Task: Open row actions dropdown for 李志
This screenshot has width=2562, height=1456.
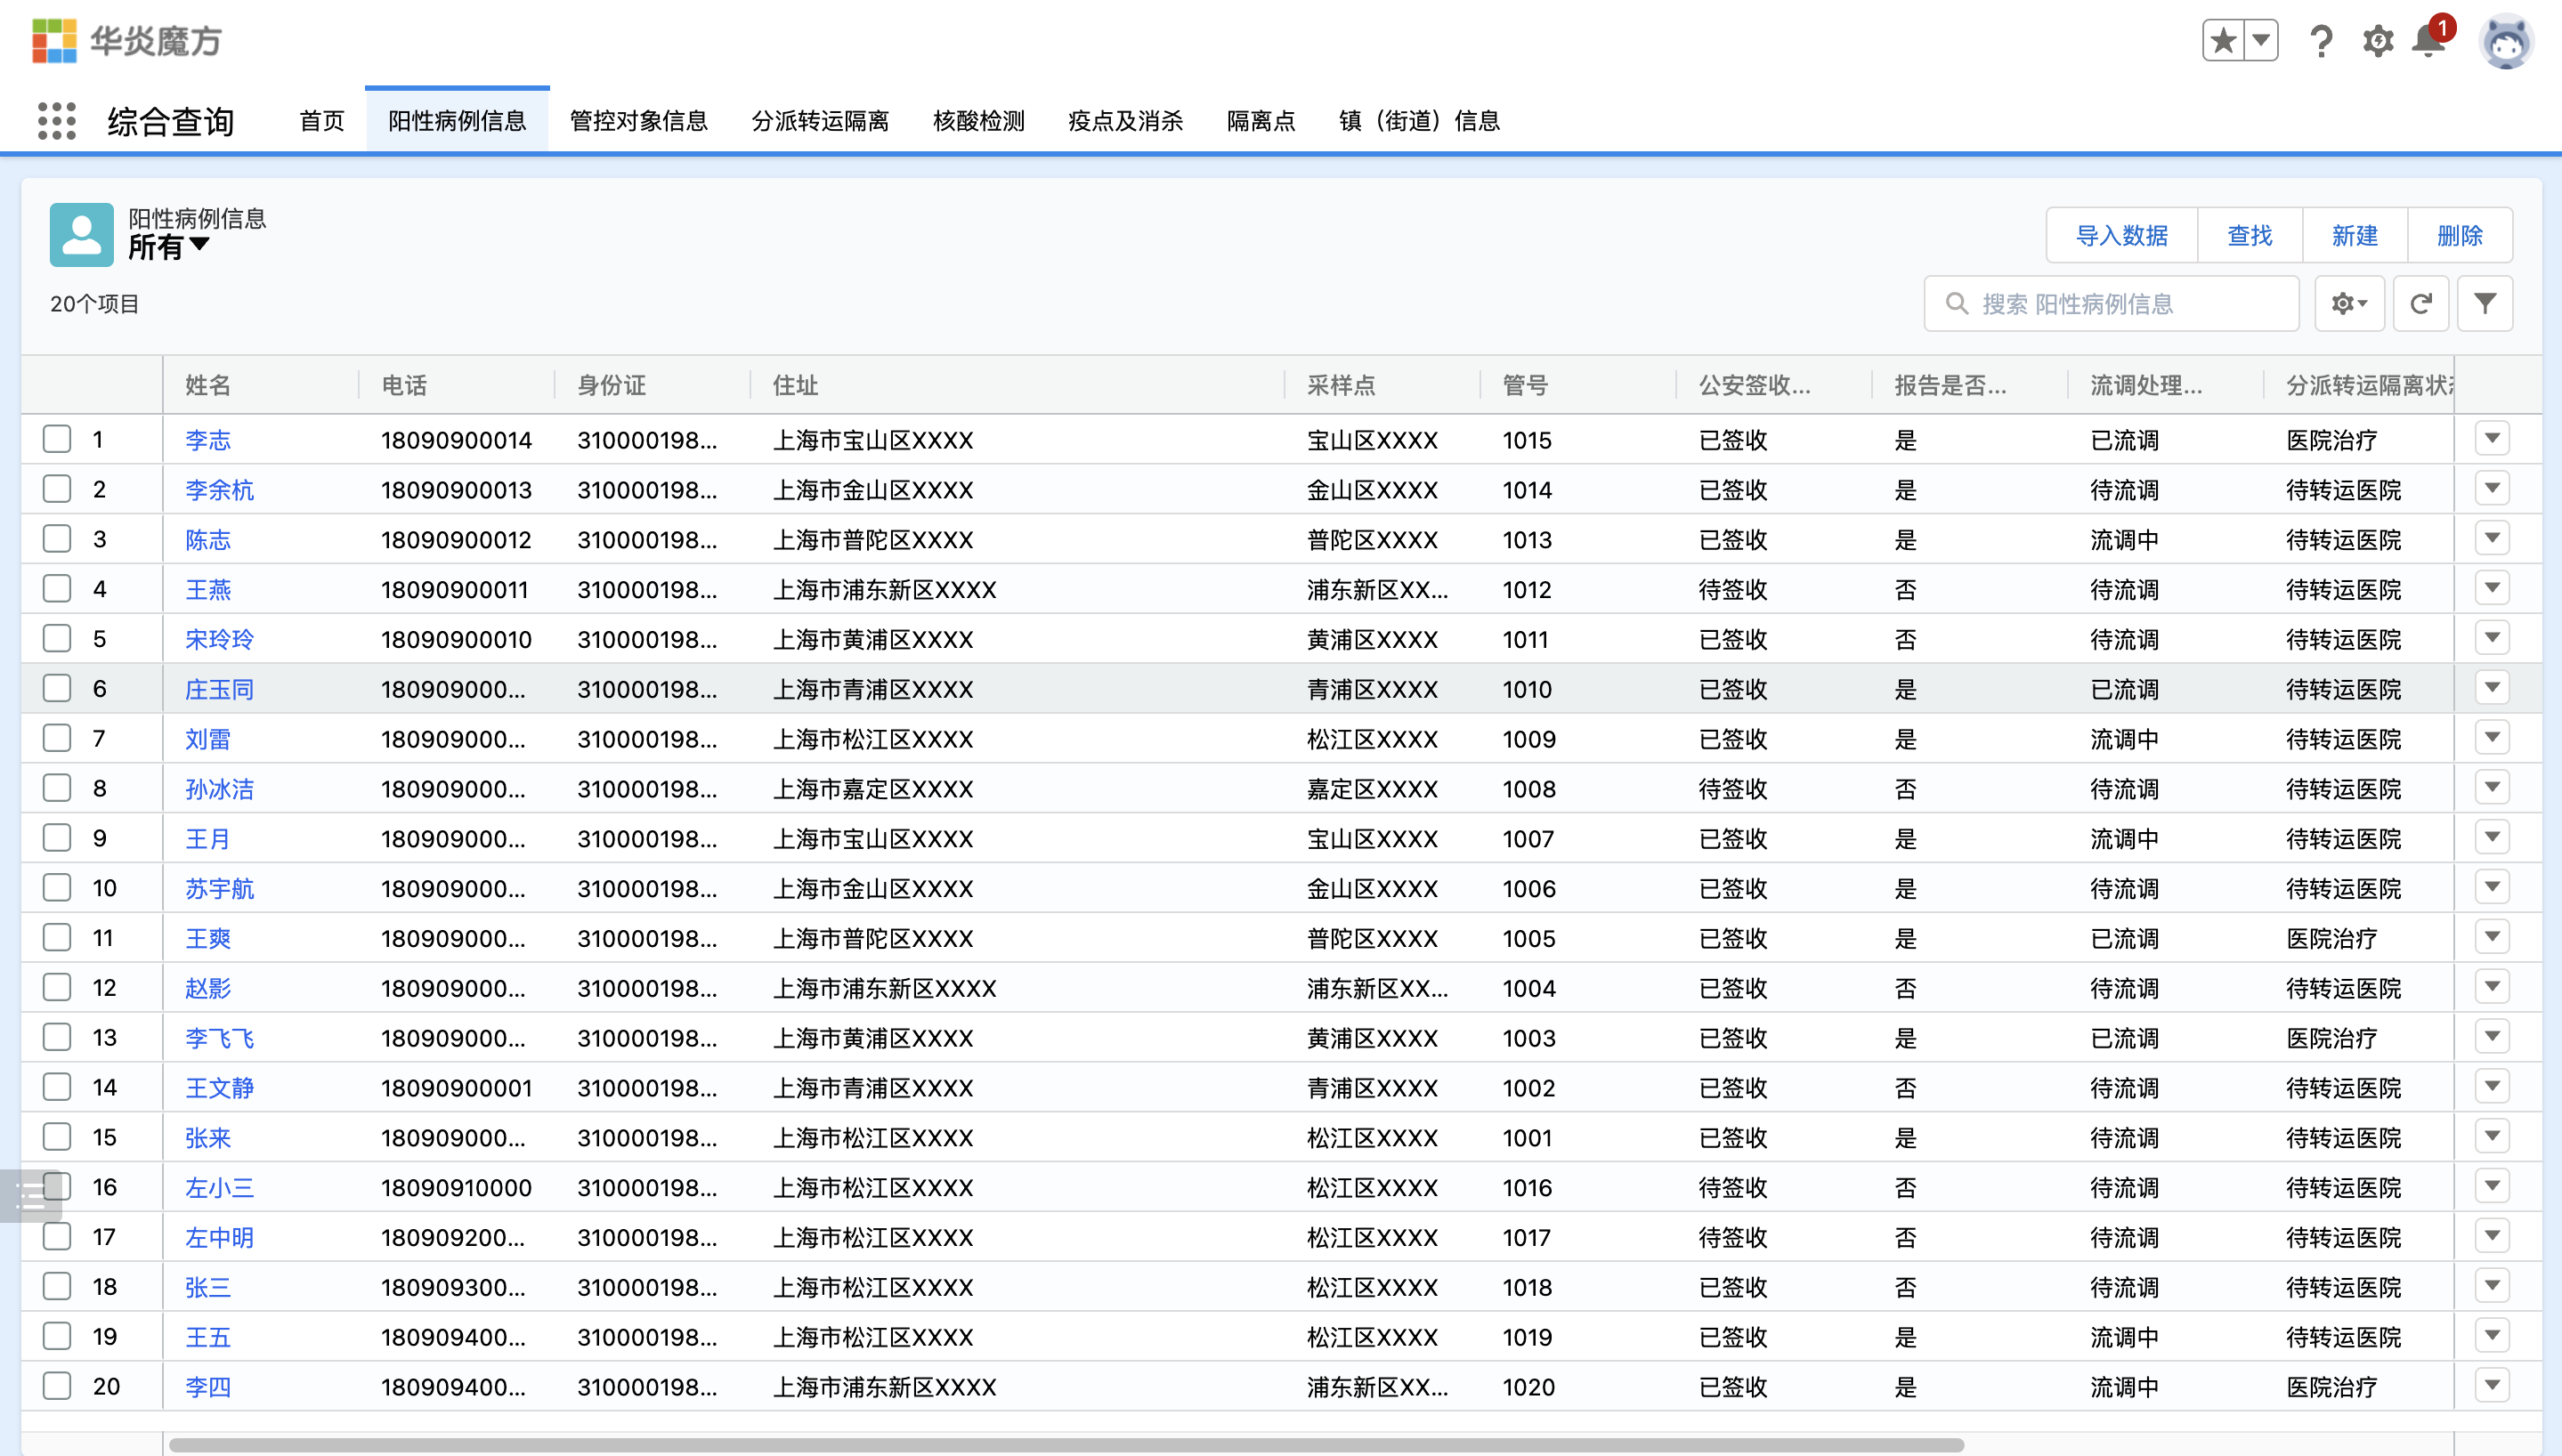Action: 2492,439
